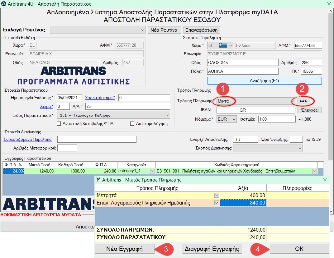Image resolution: width=334 pixels, height=258 pixels.
Task: Click the Αξία column header in dialog
Action: (x=243, y=188)
